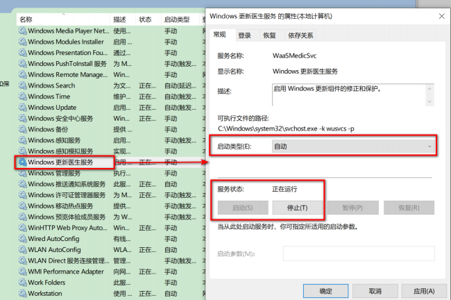Click description box scroll-down arrow
Image resolution: width=451 pixels, height=300 pixels.
point(429,101)
